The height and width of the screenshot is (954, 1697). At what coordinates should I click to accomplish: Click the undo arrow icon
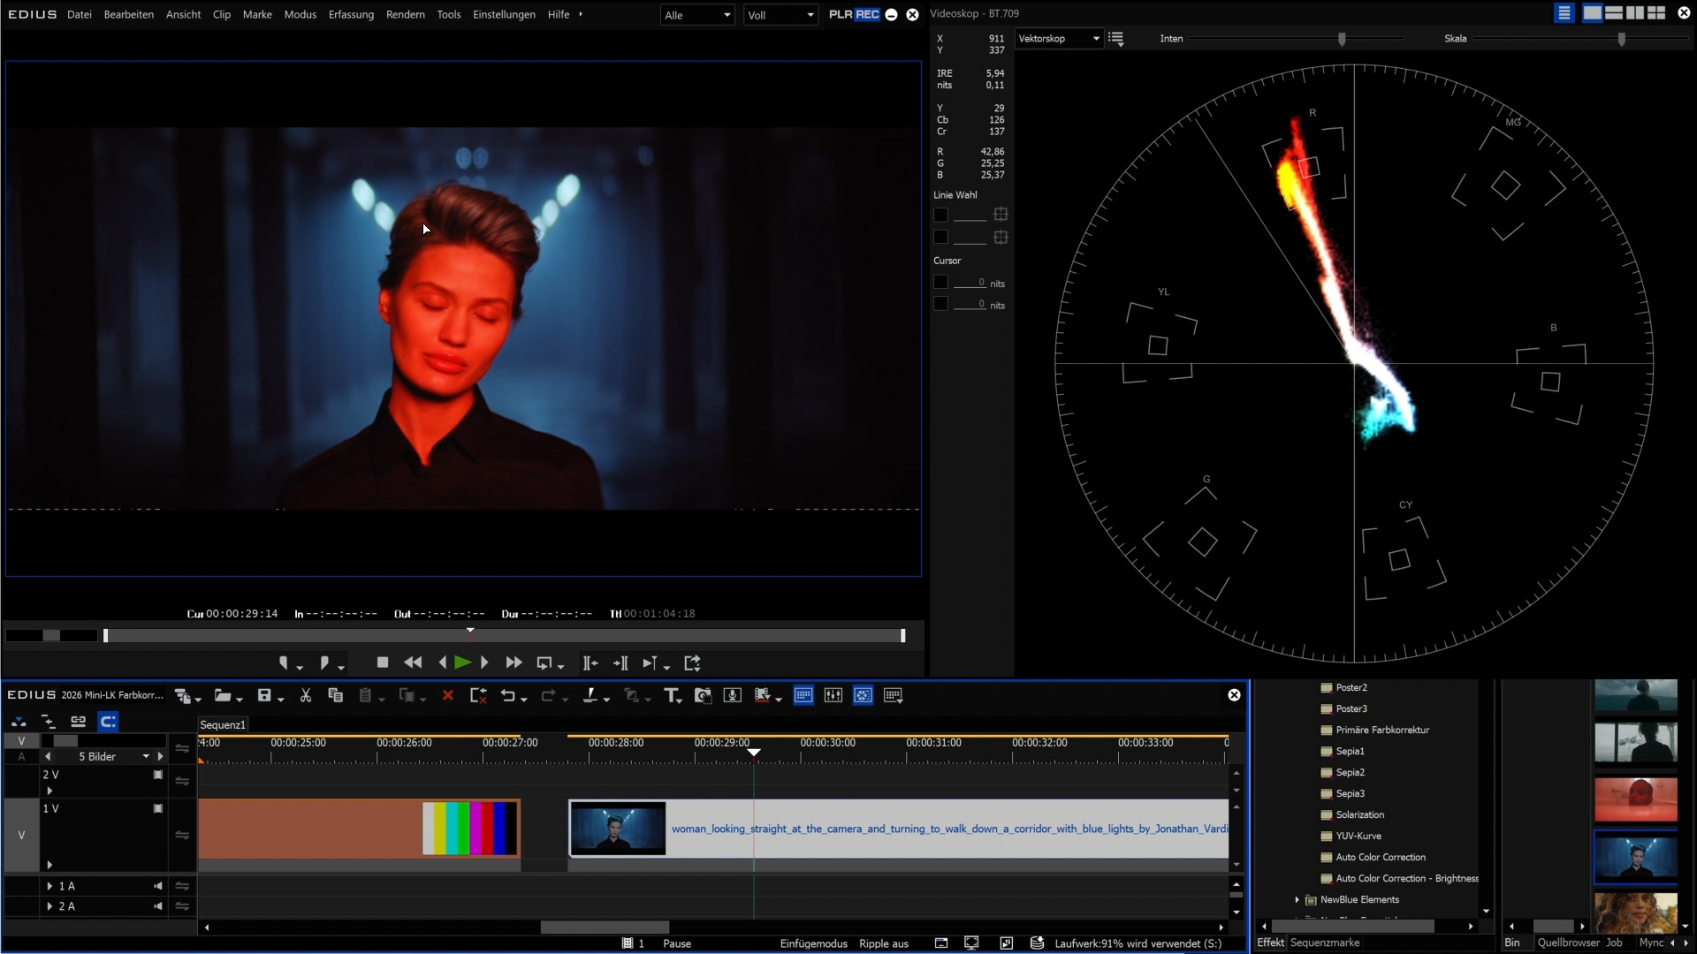[x=507, y=696]
